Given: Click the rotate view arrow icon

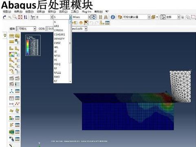Looking at the screenshot, I should tap(4, 17).
